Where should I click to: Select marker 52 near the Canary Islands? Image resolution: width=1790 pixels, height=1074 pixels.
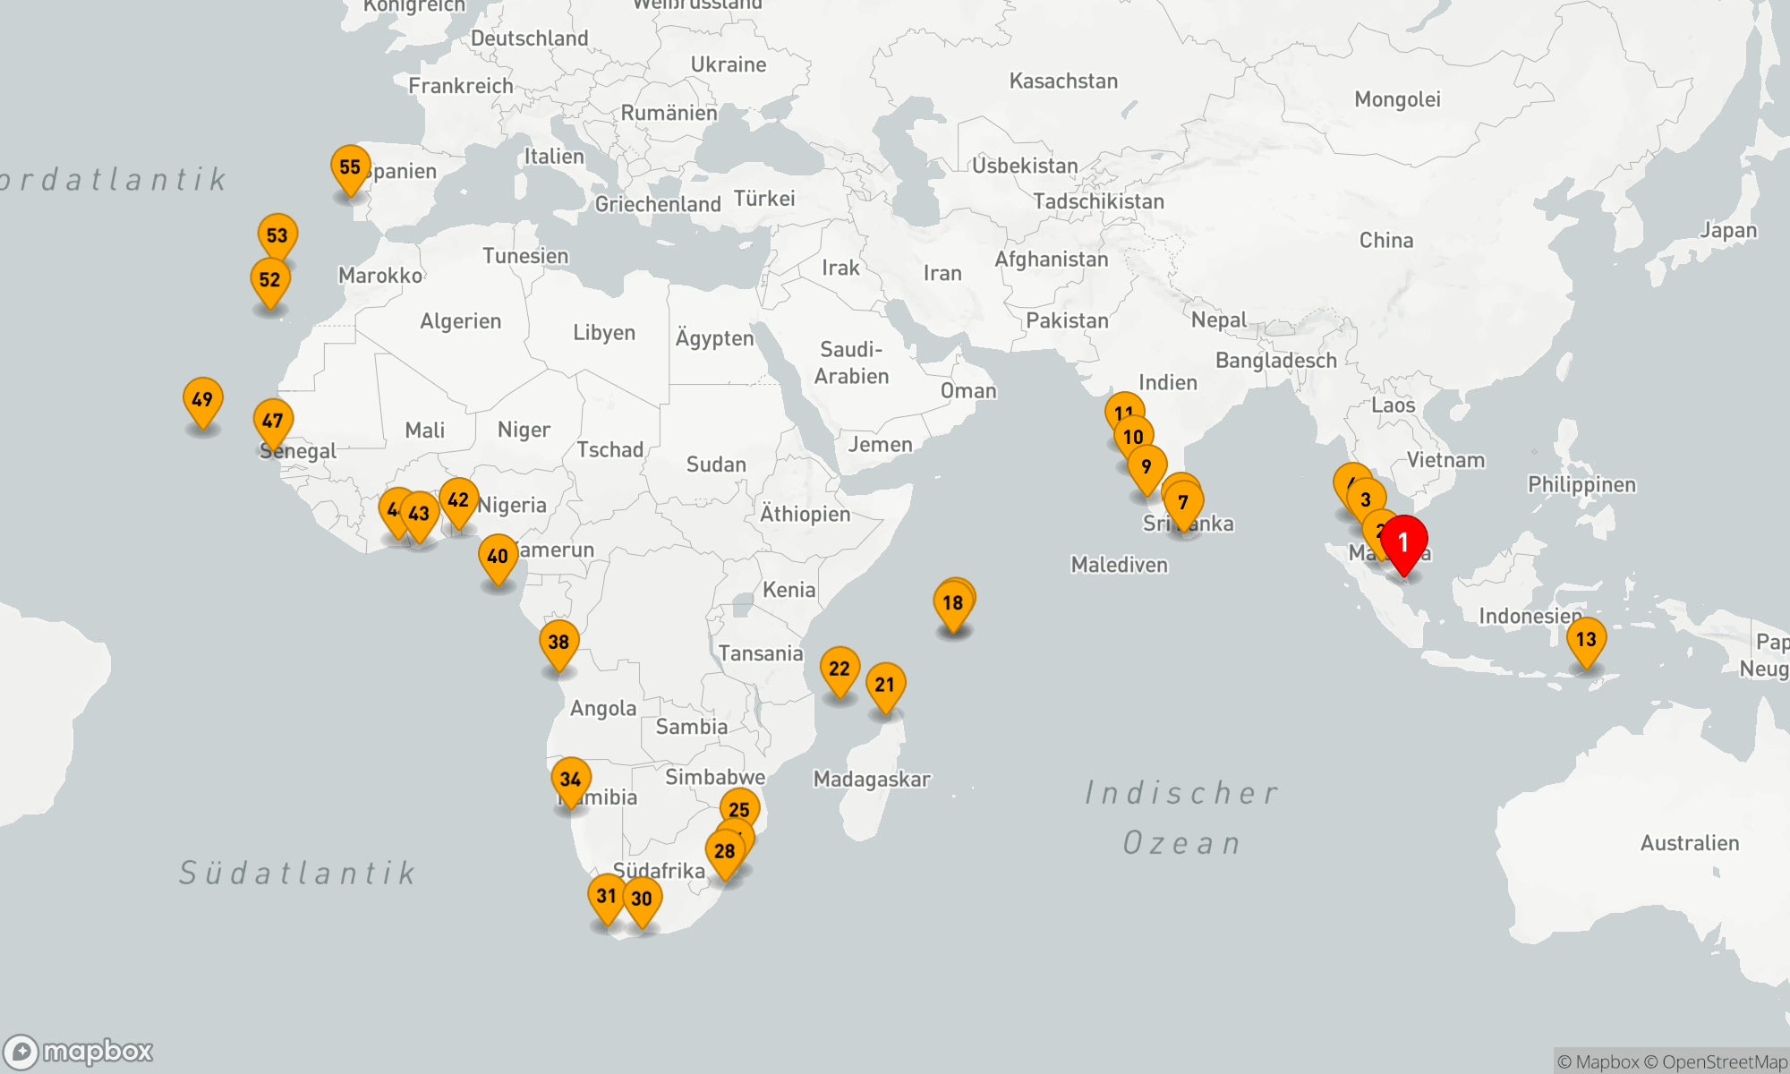point(269,279)
